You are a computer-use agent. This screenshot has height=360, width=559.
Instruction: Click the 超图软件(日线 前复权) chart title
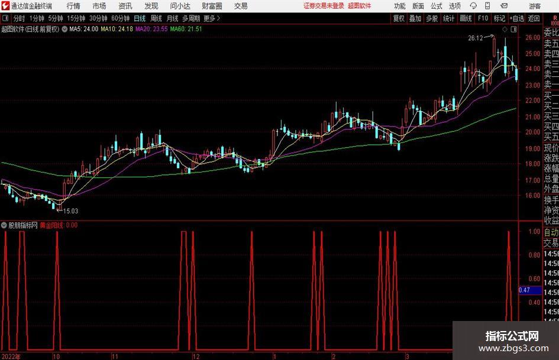click(x=30, y=29)
